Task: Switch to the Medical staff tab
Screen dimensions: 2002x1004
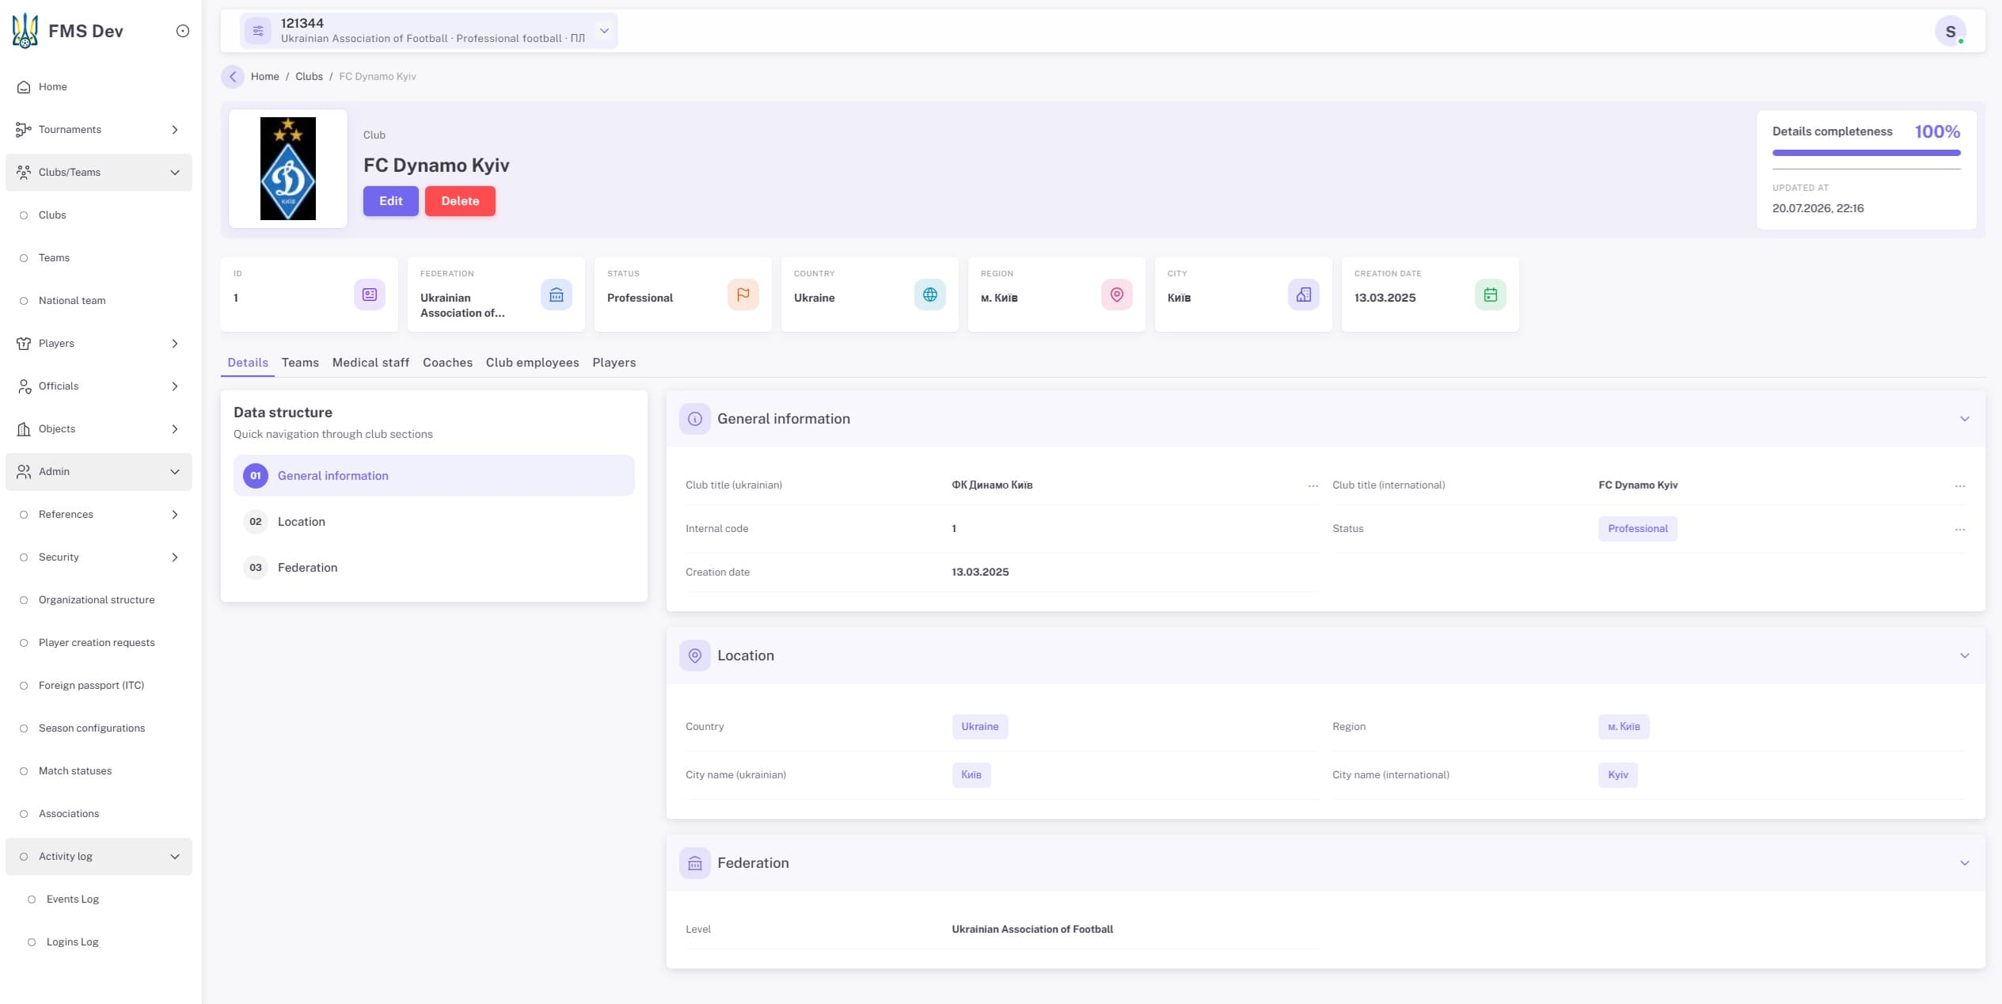Action: pyautogui.click(x=370, y=363)
